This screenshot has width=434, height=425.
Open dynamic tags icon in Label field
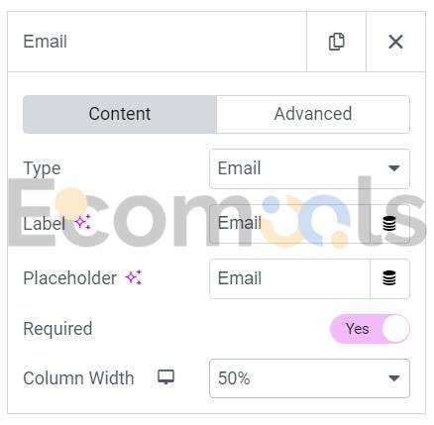[389, 224]
